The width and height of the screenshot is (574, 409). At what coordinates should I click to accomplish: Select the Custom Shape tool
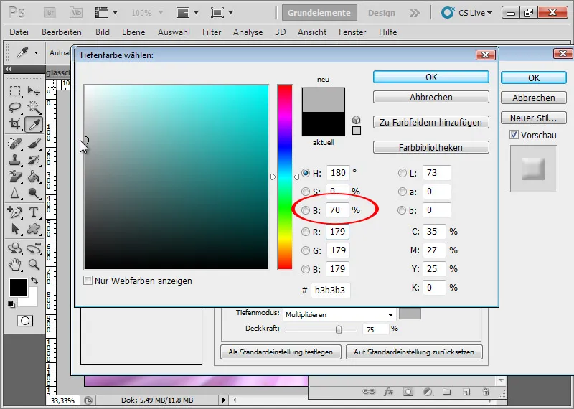point(34,229)
